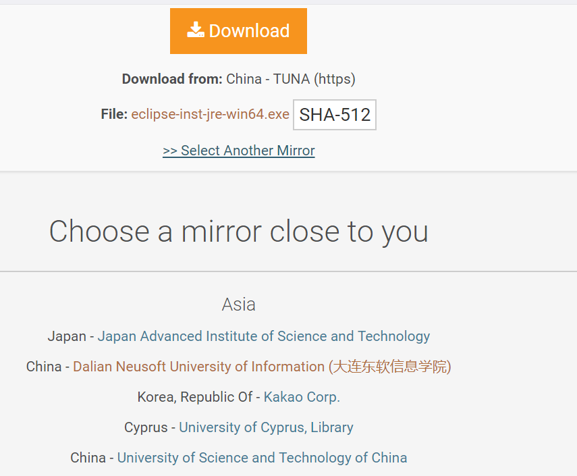Image resolution: width=577 pixels, height=476 pixels.
Task: Select the Dalian Neusoft University of Information mirror
Action: [x=262, y=367]
